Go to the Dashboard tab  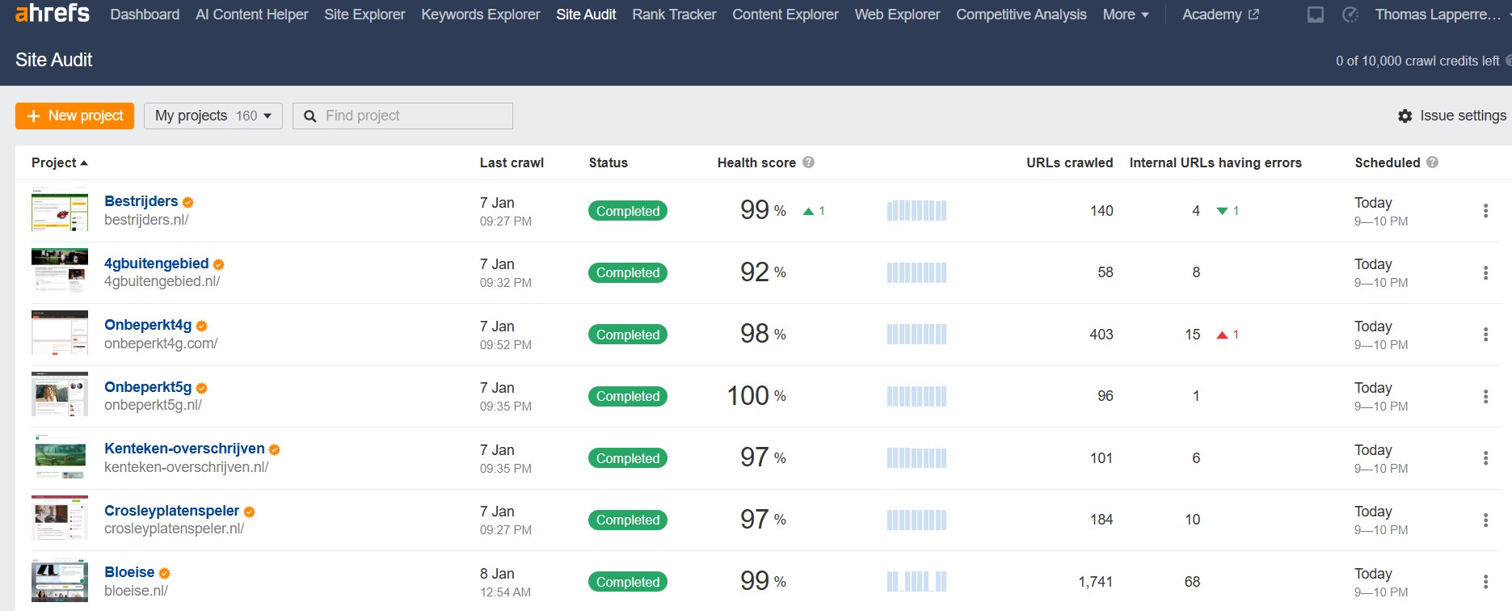tap(145, 15)
